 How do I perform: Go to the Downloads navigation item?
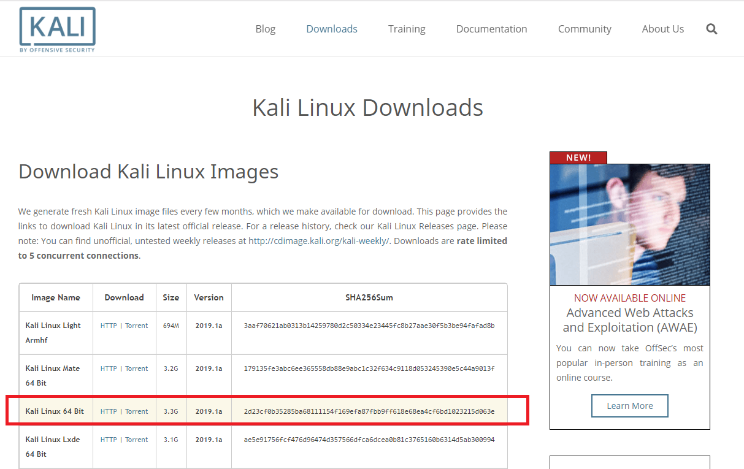pos(332,29)
